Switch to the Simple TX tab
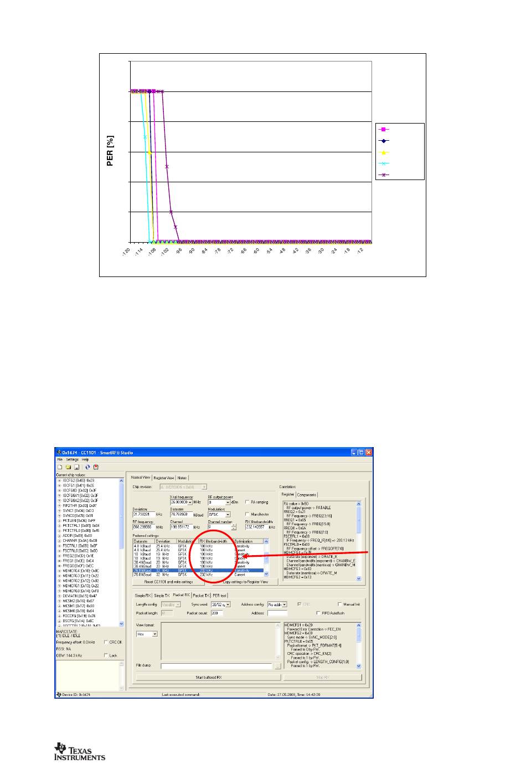Screen dimensions: 526x774 [x=162, y=596]
